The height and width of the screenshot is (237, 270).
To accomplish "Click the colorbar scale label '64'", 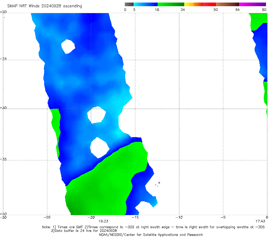I will 238,10.
